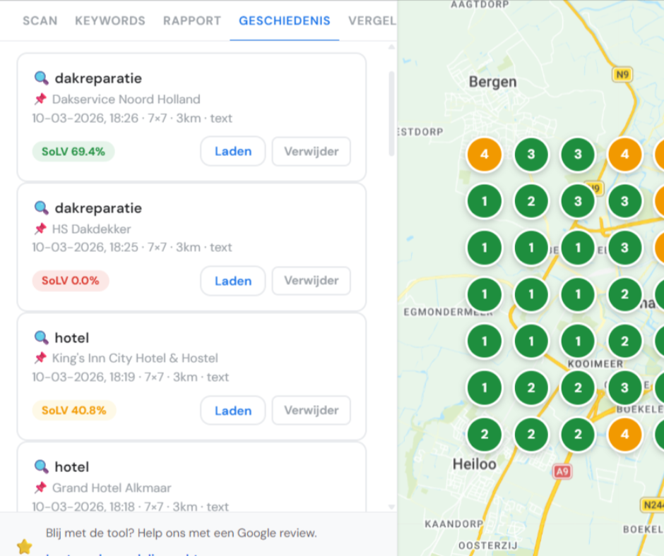Open the RAPPORT tab
The image size is (664, 556).
pos(192,20)
